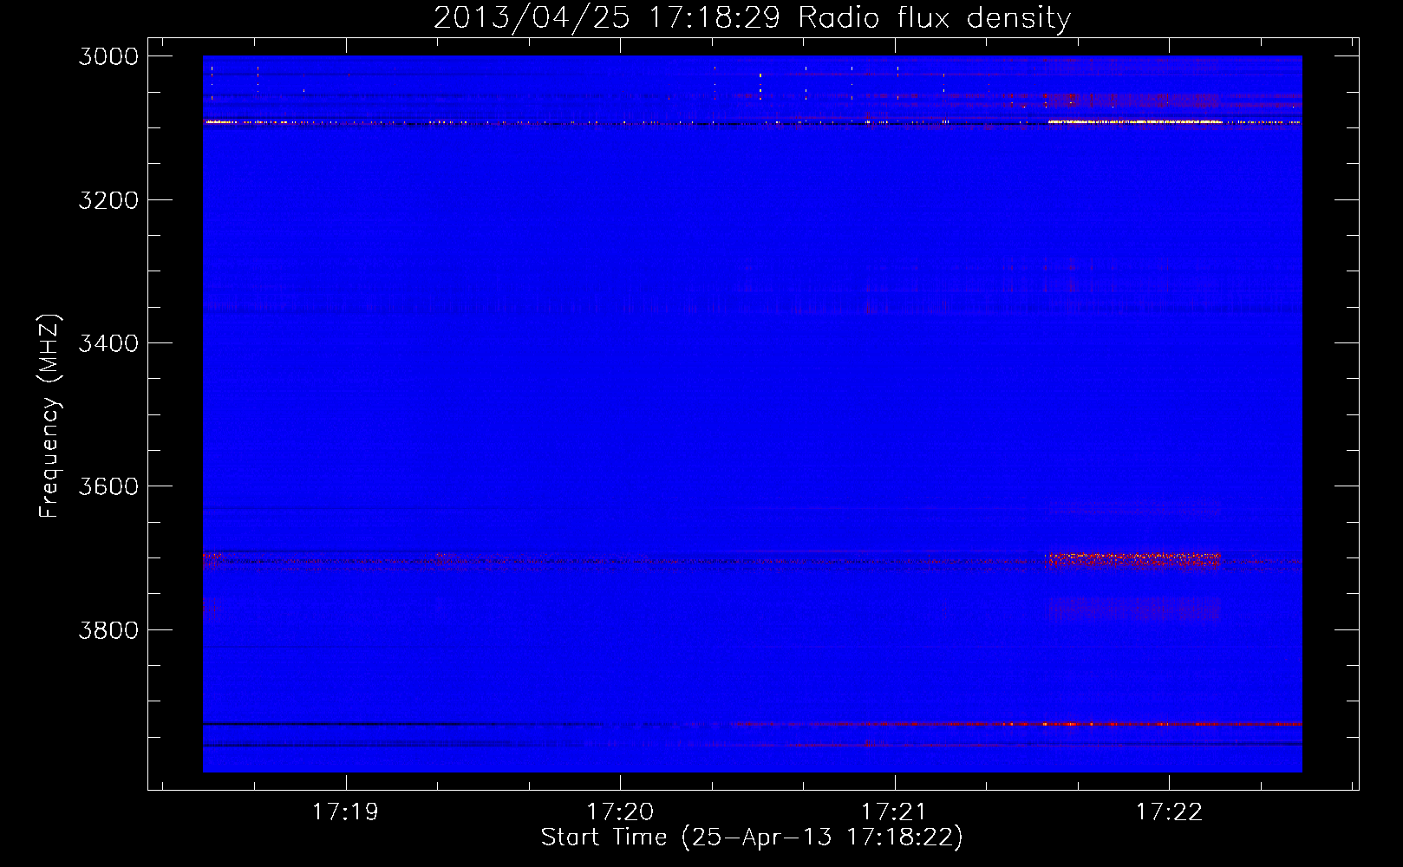
Task: Click the 17:21 time tick label
Action: (x=894, y=812)
